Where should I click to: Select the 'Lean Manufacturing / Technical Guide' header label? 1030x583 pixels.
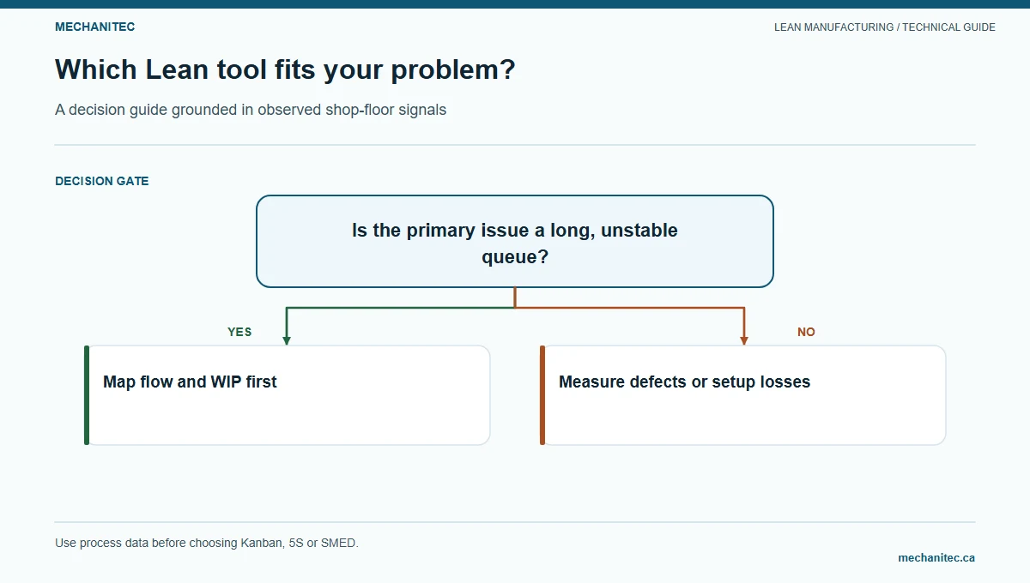coord(885,27)
